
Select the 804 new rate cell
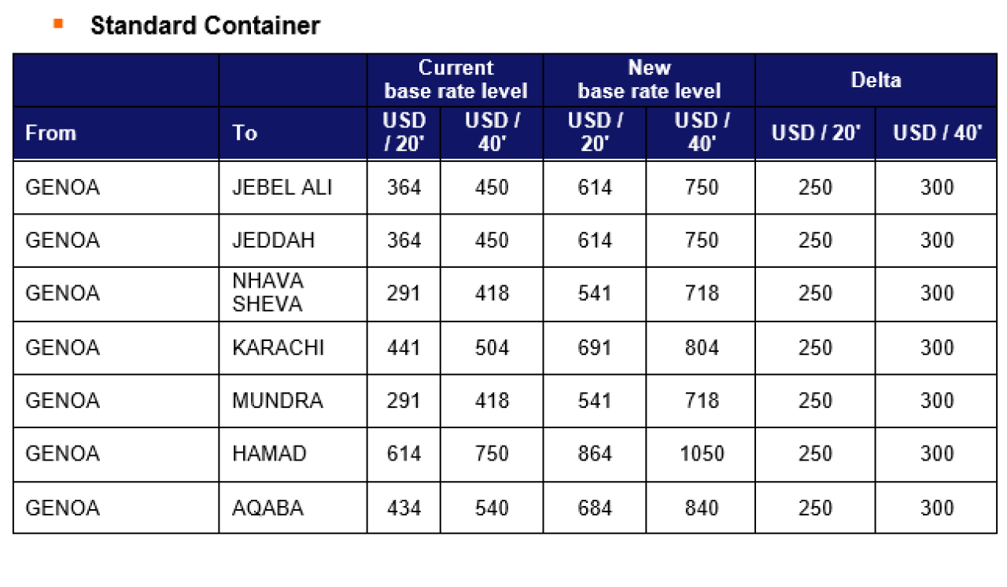tap(701, 347)
